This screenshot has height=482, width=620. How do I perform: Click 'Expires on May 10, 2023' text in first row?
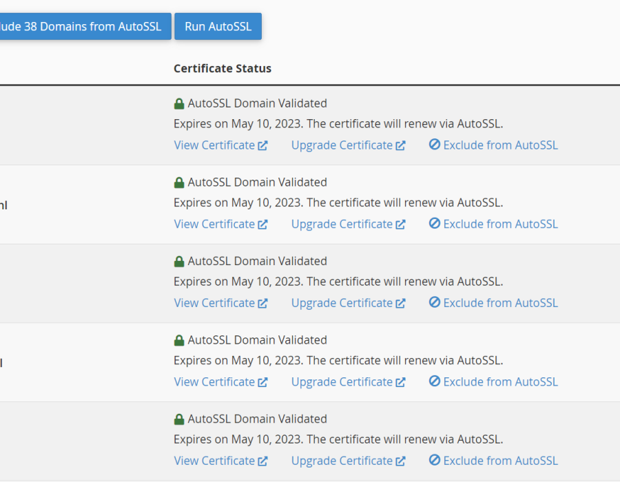click(x=238, y=124)
